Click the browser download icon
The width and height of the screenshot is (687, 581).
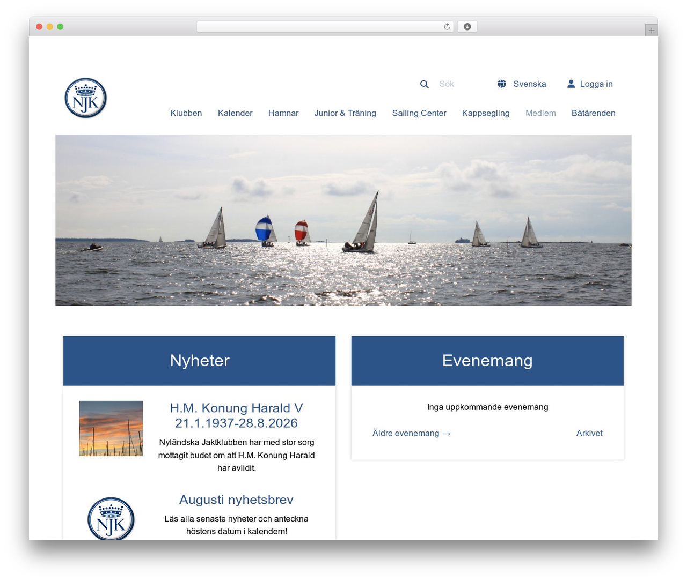pos(467,27)
